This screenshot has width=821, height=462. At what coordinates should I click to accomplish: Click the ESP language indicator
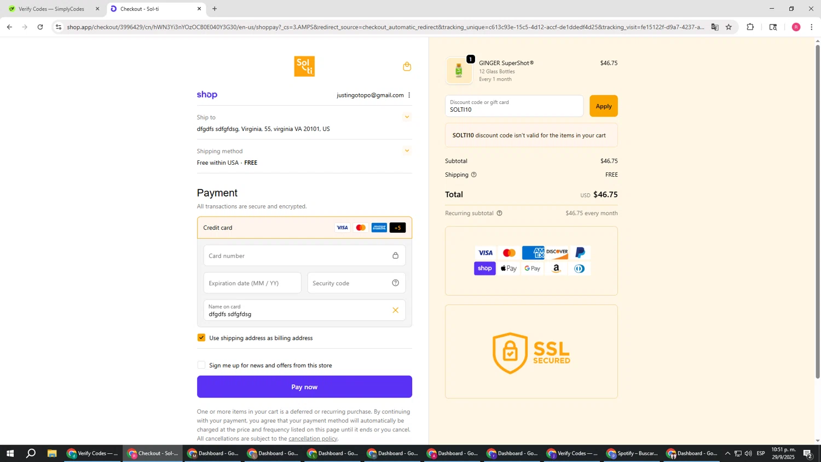(x=761, y=453)
